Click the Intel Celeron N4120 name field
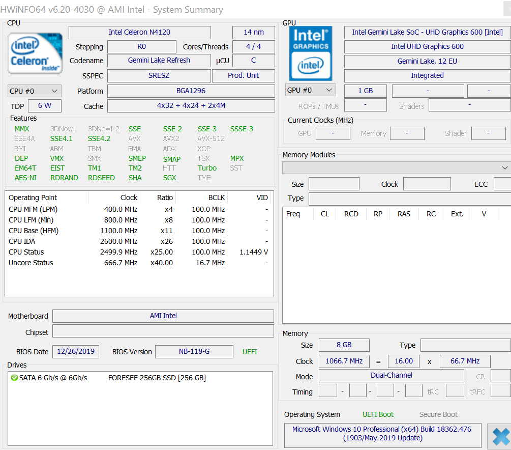Image resolution: width=511 pixels, height=450 pixels. click(139, 32)
